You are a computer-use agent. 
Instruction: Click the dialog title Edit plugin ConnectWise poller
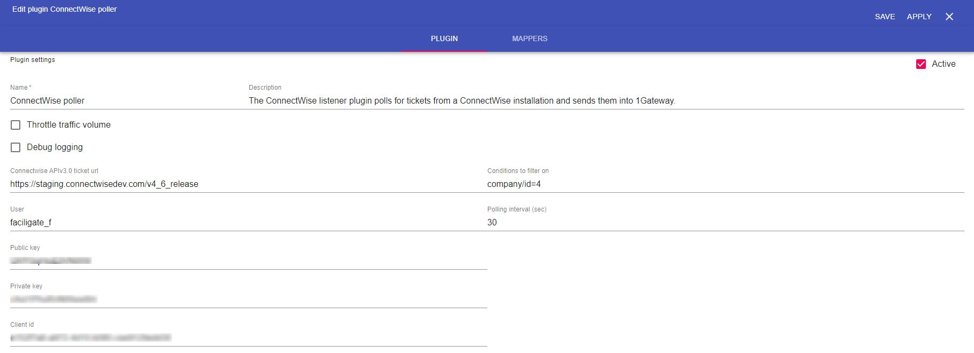pos(64,9)
